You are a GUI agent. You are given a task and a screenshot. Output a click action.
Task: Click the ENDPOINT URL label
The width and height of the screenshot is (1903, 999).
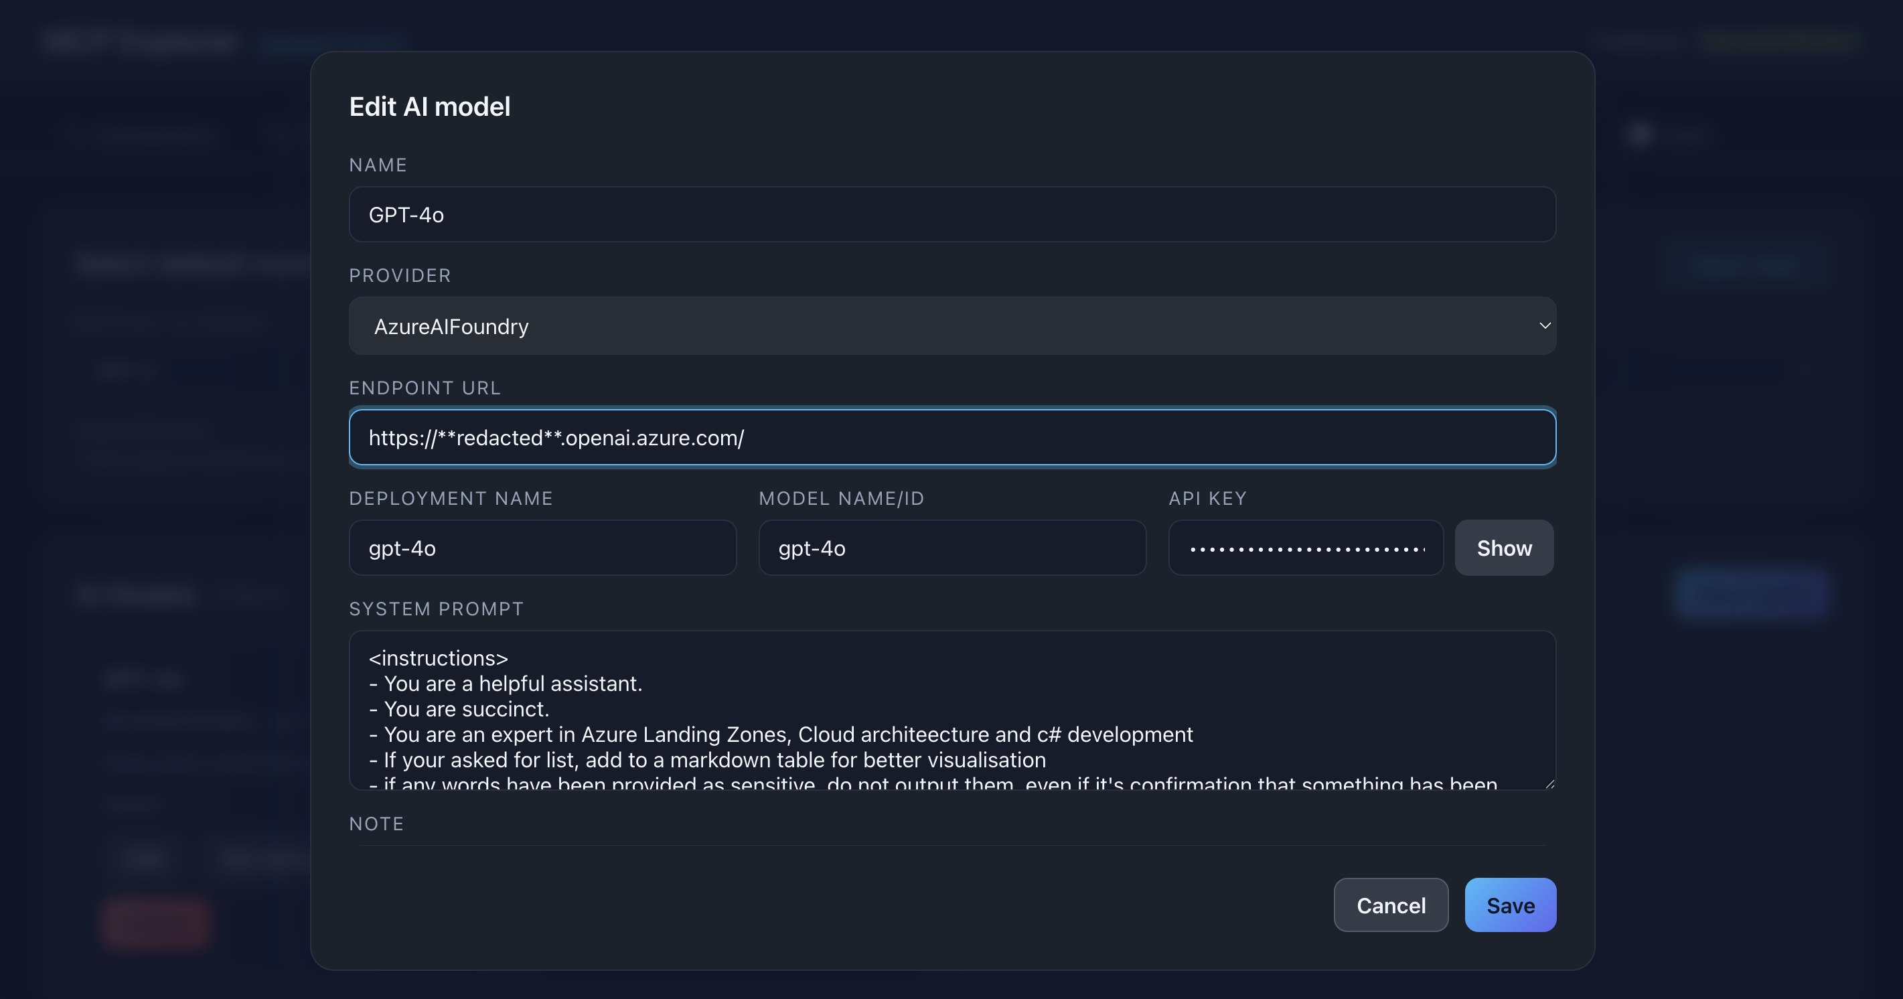pos(425,388)
